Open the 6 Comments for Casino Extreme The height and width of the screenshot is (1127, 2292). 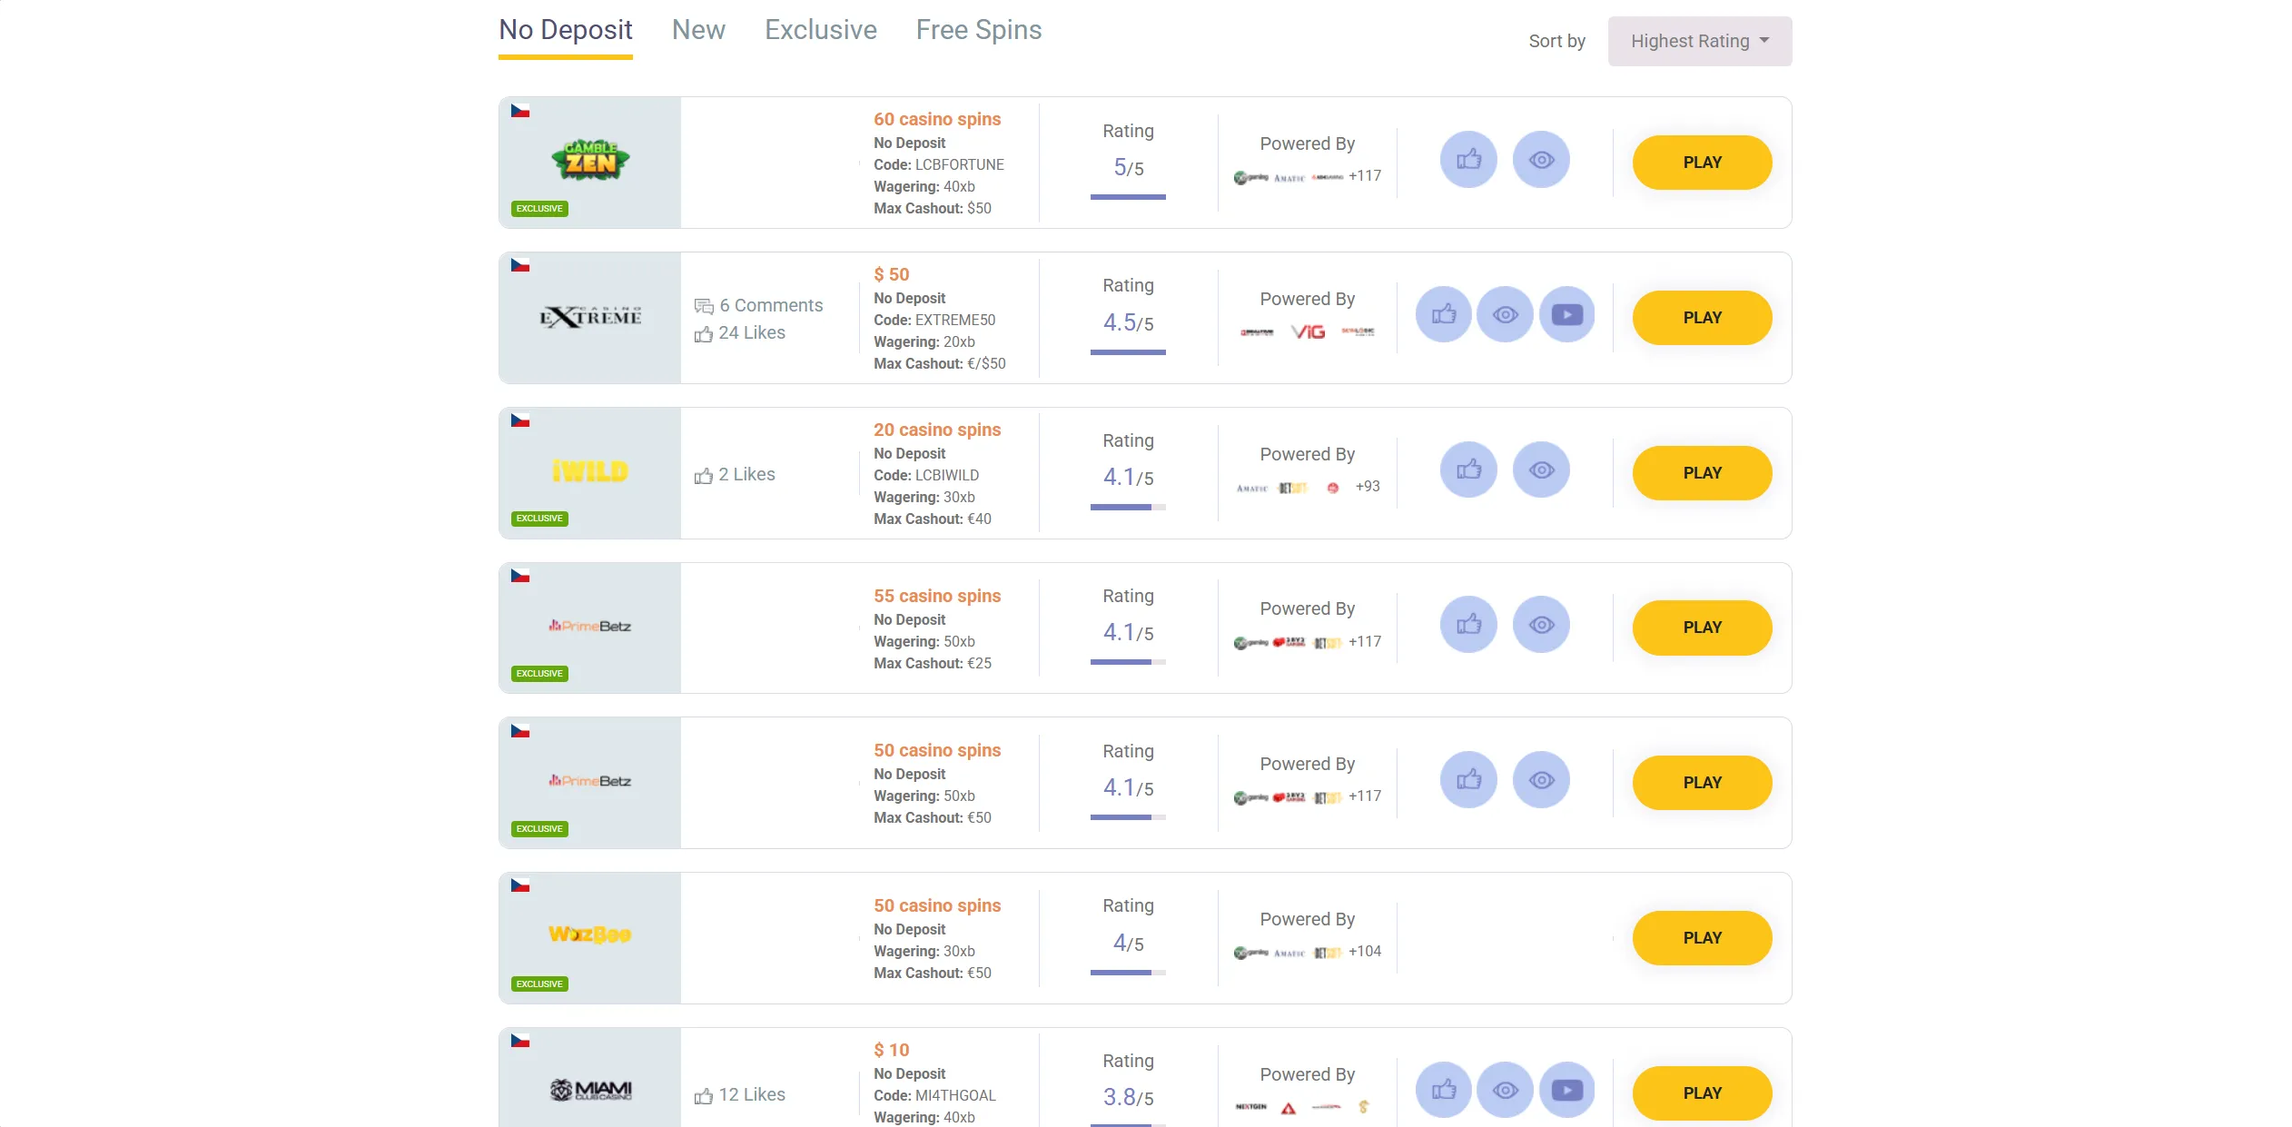click(x=758, y=306)
